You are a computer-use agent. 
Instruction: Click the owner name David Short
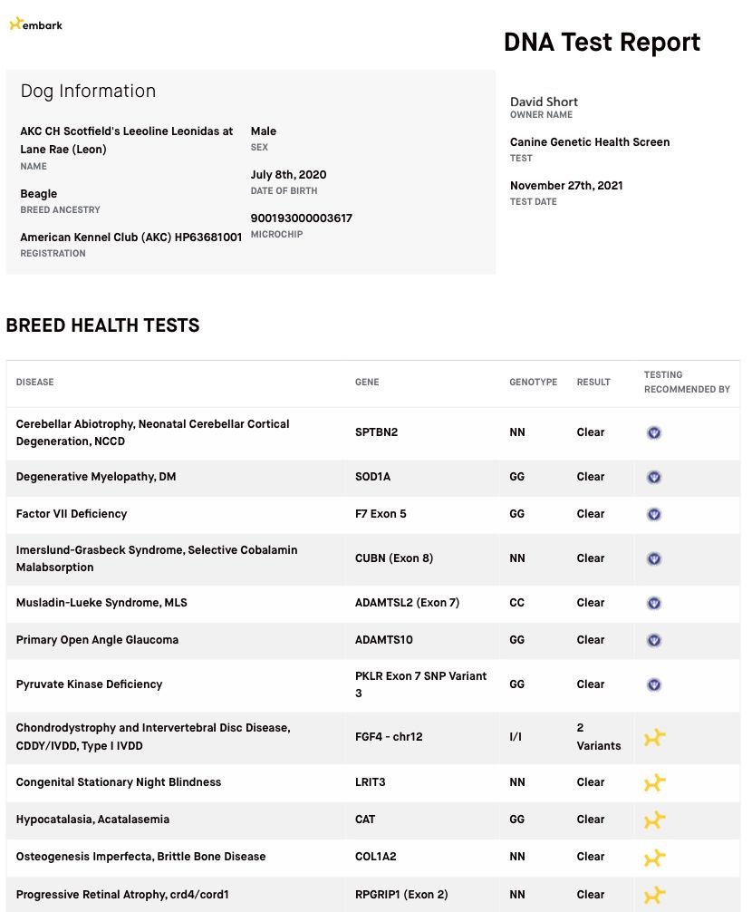[x=544, y=102]
